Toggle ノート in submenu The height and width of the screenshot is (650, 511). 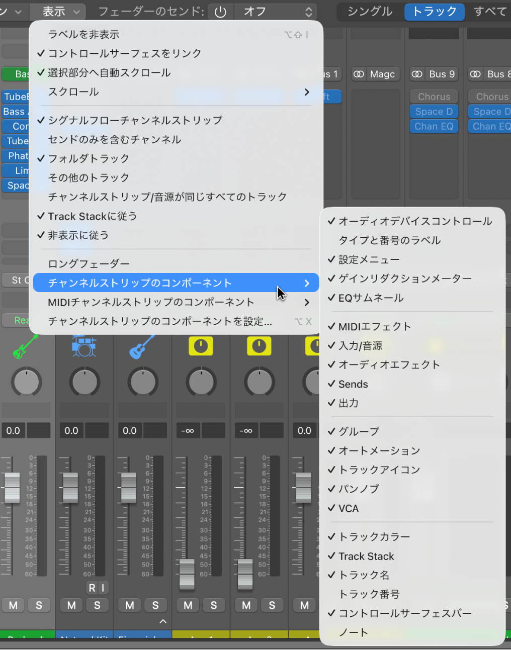(412, 632)
